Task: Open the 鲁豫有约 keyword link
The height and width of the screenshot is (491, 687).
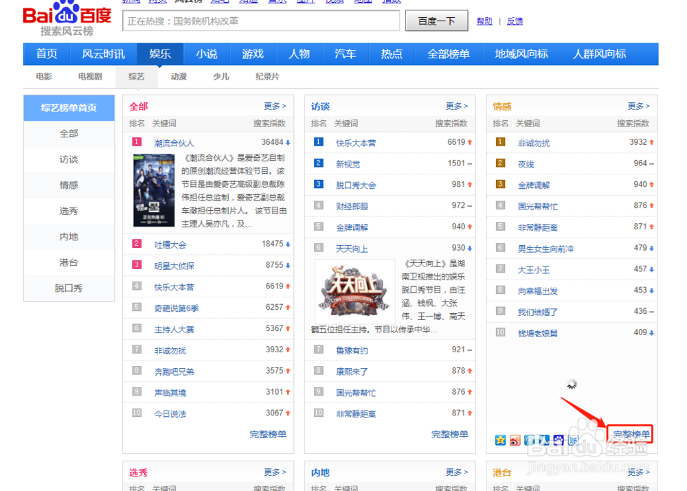Action: point(352,350)
